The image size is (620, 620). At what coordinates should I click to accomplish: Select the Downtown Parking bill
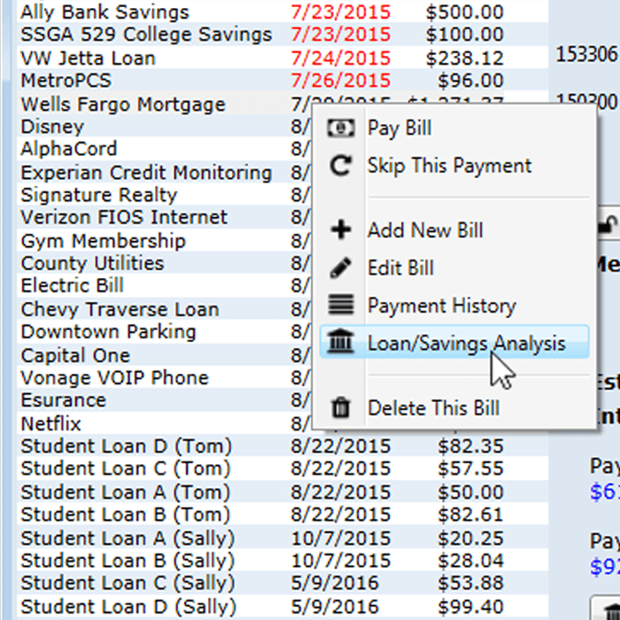(164, 331)
